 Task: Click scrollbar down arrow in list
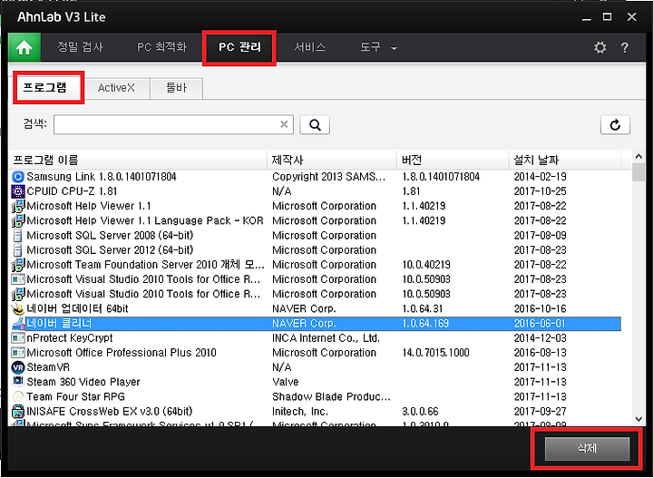[x=638, y=419]
